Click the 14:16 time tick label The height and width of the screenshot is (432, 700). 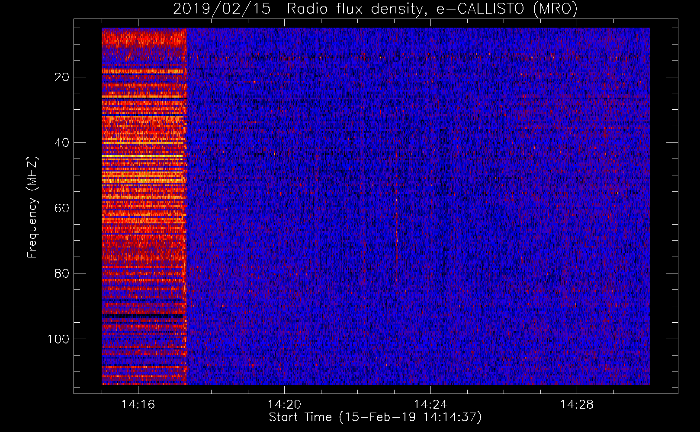138,404
